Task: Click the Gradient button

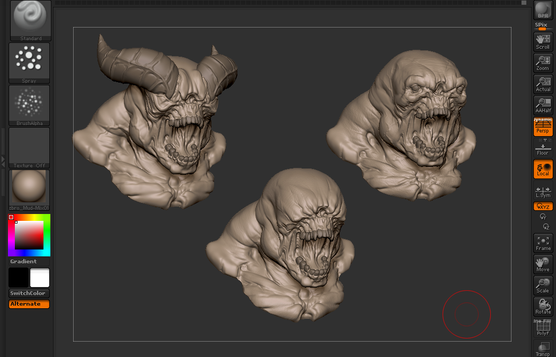Action: click(29, 262)
